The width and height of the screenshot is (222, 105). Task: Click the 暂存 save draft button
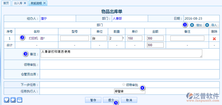pyautogui.click(x=93, y=100)
